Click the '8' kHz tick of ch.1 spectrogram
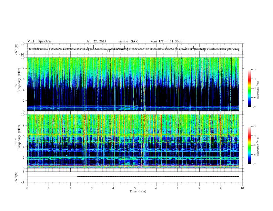This screenshot has width=273, height=211. tap(24, 68)
